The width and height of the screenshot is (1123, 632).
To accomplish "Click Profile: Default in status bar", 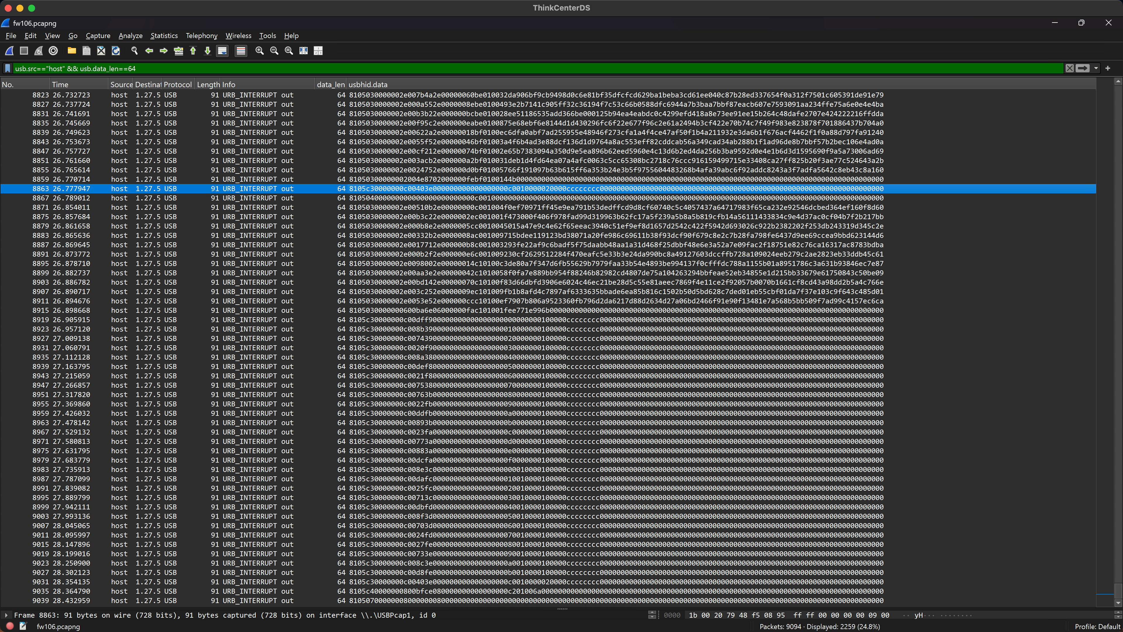I will click(x=1097, y=626).
